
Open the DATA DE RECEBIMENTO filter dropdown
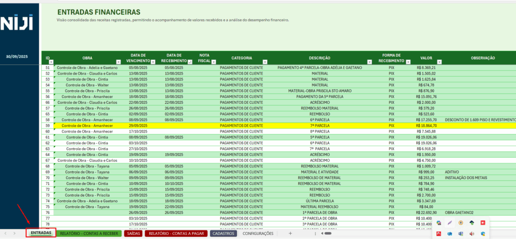pos(189,62)
